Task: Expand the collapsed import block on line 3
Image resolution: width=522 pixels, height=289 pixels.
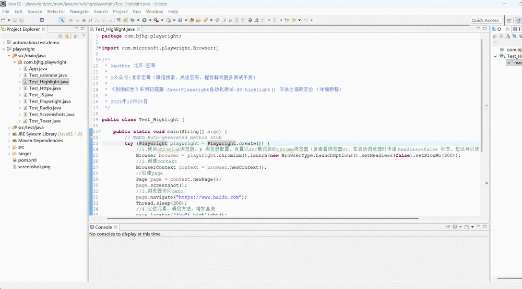Action: click(x=100, y=48)
